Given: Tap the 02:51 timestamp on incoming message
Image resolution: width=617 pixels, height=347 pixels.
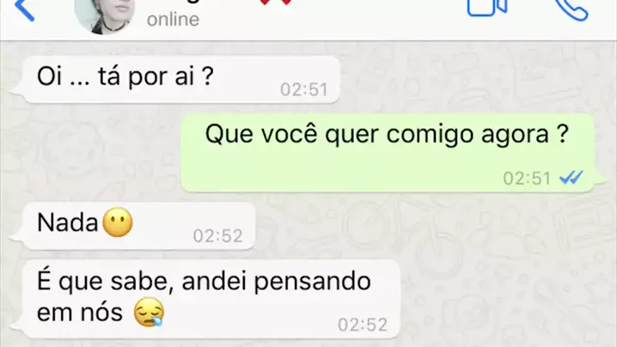Looking at the screenshot, I should [x=304, y=89].
